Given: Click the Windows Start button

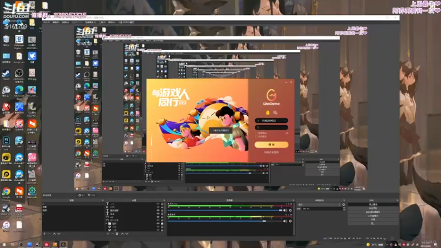Looking at the screenshot, I should tap(4, 245).
